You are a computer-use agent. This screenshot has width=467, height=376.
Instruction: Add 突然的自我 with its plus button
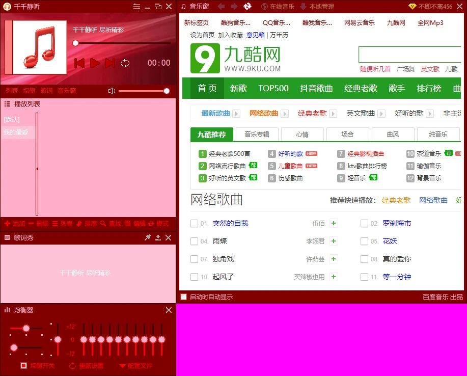tap(334, 223)
